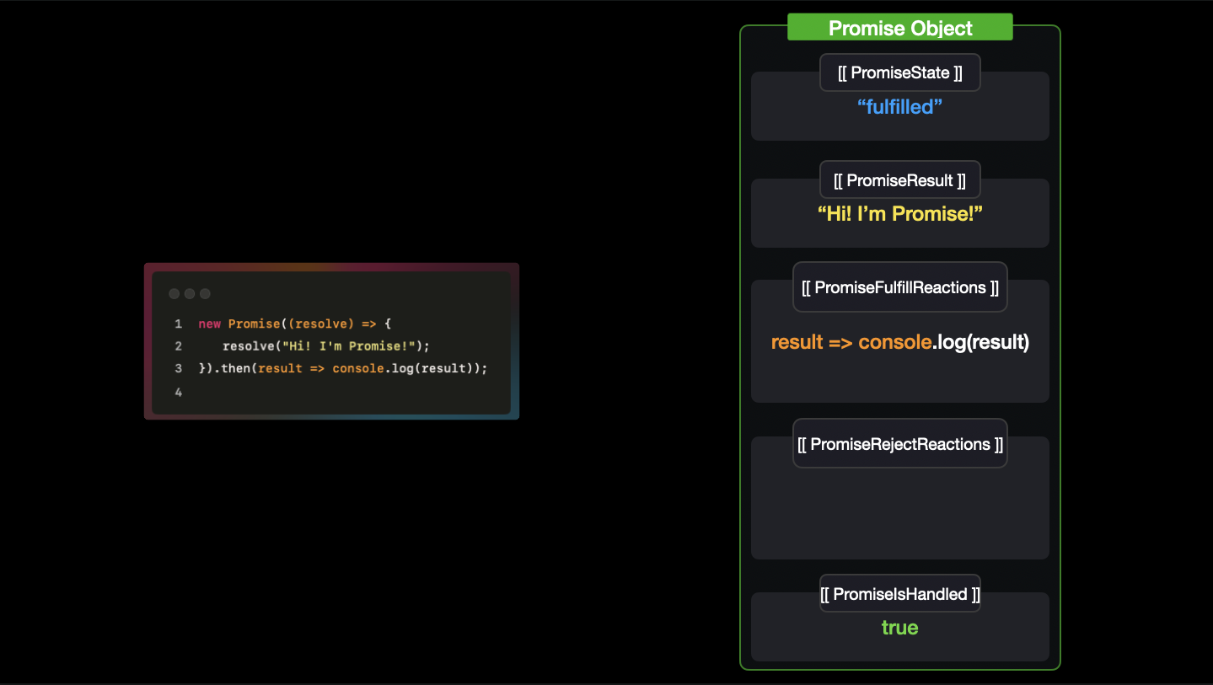This screenshot has width=1213, height=685.
Task: Click first window dot in code snippet
Action: [x=174, y=294]
